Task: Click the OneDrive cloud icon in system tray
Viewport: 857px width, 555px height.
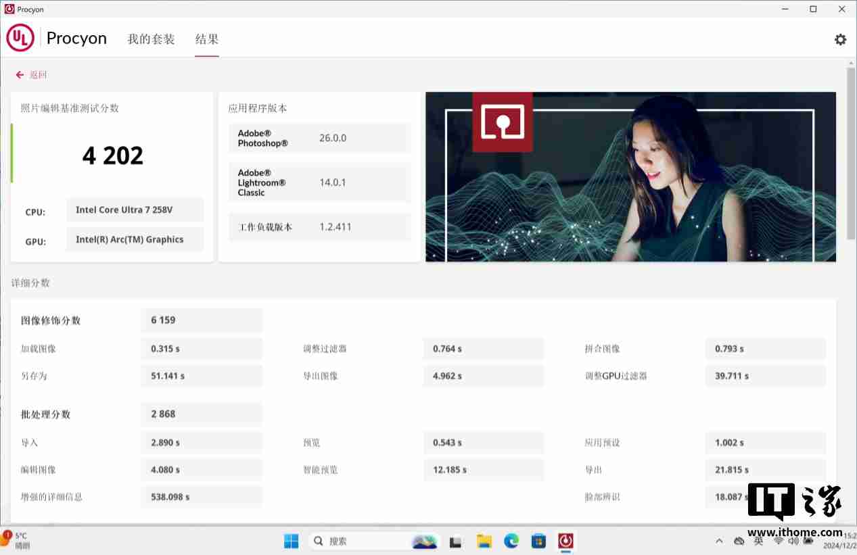Action: point(739,541)
